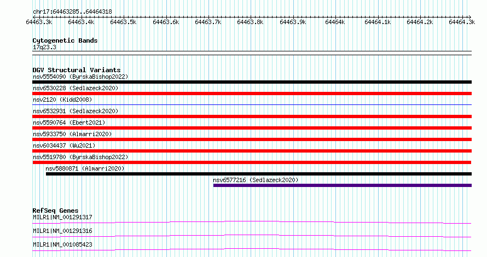Click the ruler tick labeled 64464.2k
This screenshot has height=257, width=487.
coord(420,22)
